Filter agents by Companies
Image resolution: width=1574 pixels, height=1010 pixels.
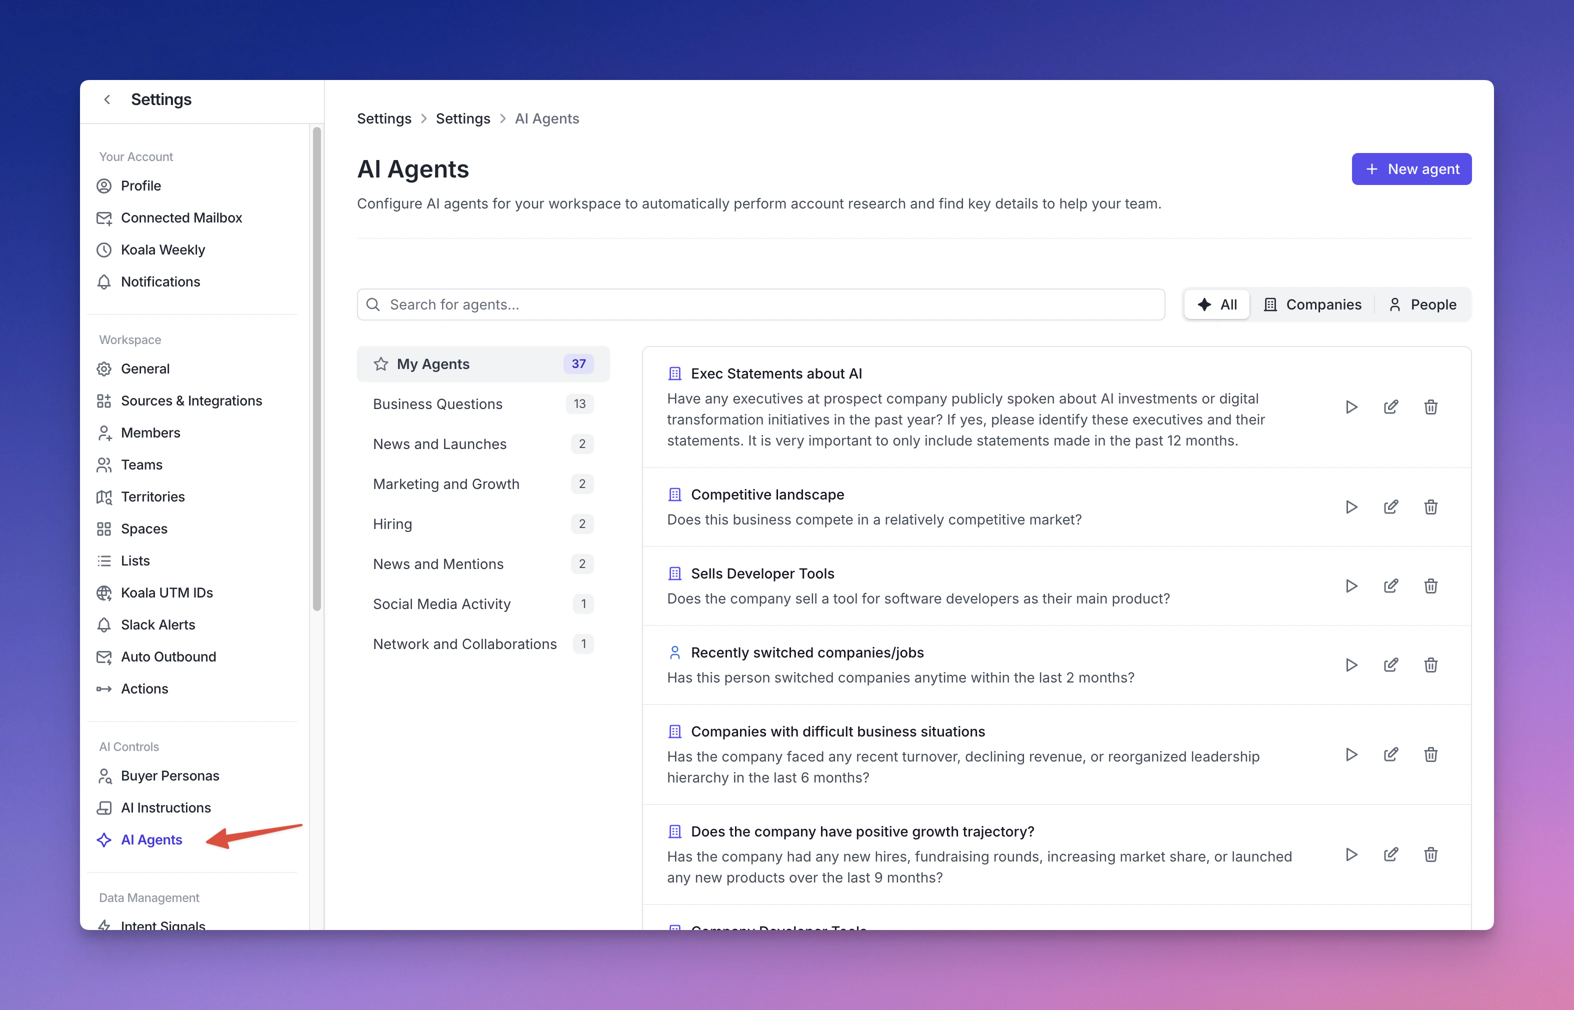point(1312,304)
